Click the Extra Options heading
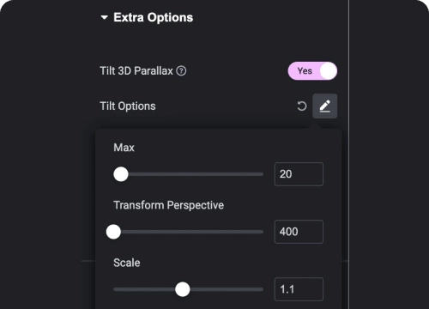The image size is (429, 309). click(x=154, y=17)
